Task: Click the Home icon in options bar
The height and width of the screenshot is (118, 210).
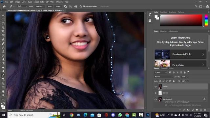Action: [4, 7]
